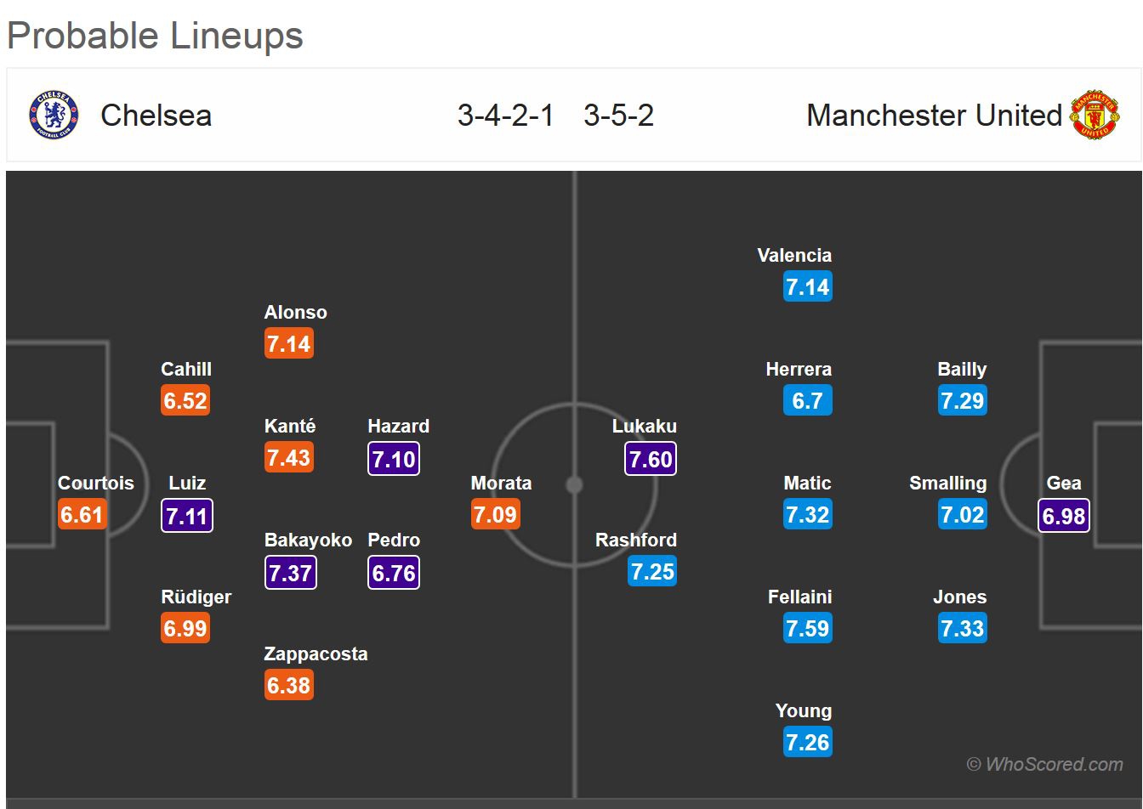The height and width of the screenshot is (809, 1143).
Task: Click Manchester United's 3-5-2 formation text
Action: click(618, 116)
